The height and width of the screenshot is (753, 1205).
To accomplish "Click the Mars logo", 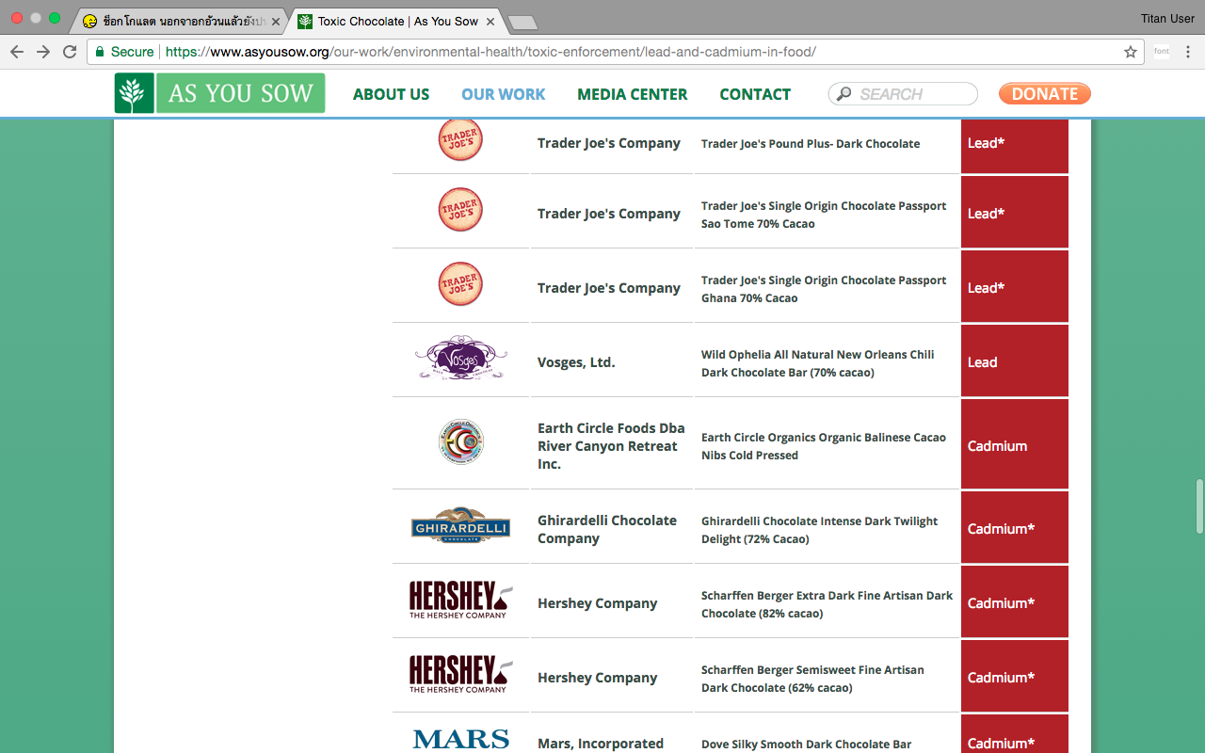I will pos(460,740).
